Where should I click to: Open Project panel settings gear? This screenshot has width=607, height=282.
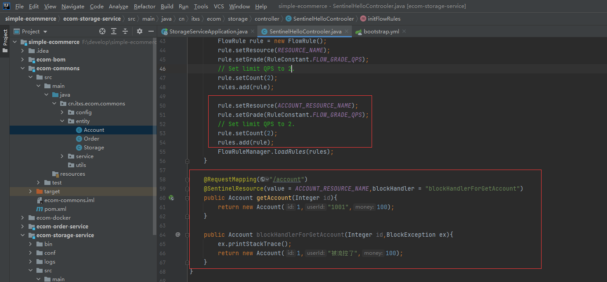(140, 31)
